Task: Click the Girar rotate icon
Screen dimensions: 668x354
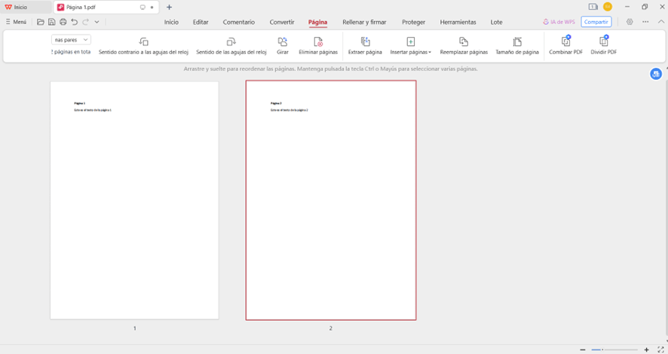Action: [283, 42]
